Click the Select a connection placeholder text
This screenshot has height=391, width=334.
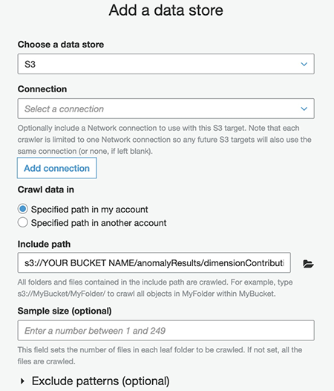[x=64, y=109]
